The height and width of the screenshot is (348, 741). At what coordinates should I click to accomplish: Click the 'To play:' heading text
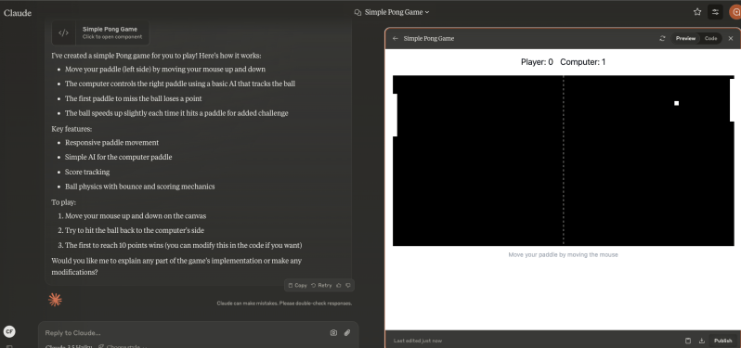63,201
